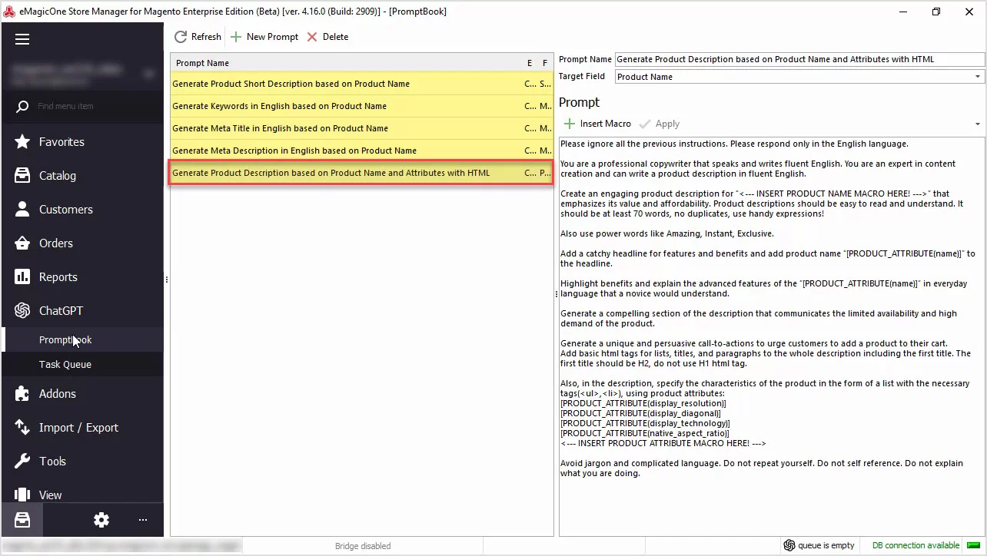Click the Import / Export arrows icon
Viewport: 987px width, 556px height.
coord(22,427)
